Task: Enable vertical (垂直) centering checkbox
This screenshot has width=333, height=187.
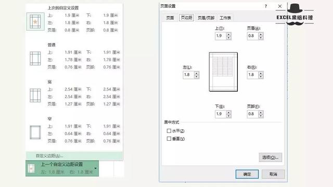Action: click(x=169, y=139)
